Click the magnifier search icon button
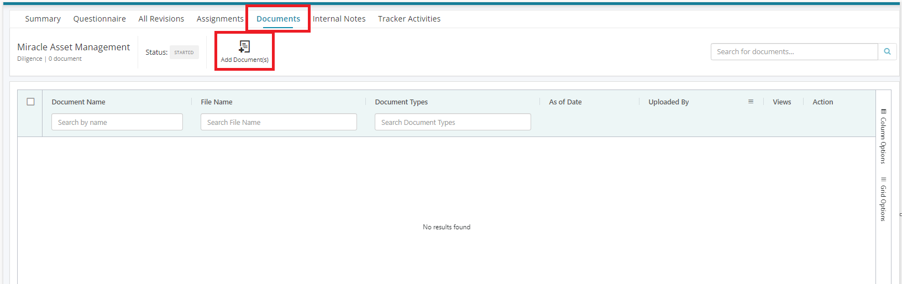Viewport: 902px width, 284px height. (887, 51)
